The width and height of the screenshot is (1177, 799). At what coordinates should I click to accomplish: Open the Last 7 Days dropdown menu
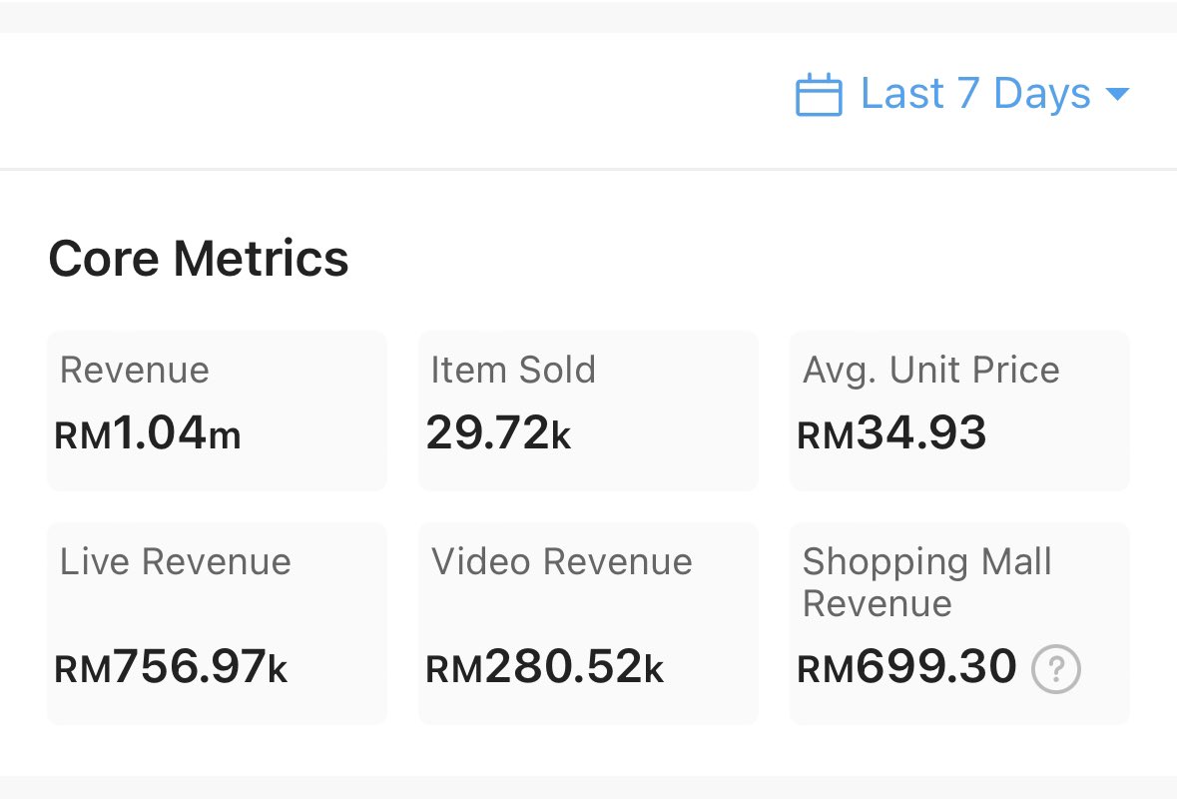coord(971,93)
